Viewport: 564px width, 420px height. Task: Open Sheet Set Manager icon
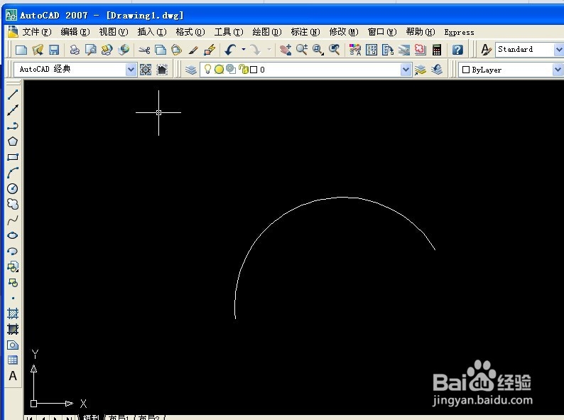[404, 50]
